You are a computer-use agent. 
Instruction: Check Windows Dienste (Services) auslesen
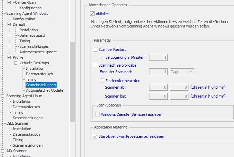[97, 114]
